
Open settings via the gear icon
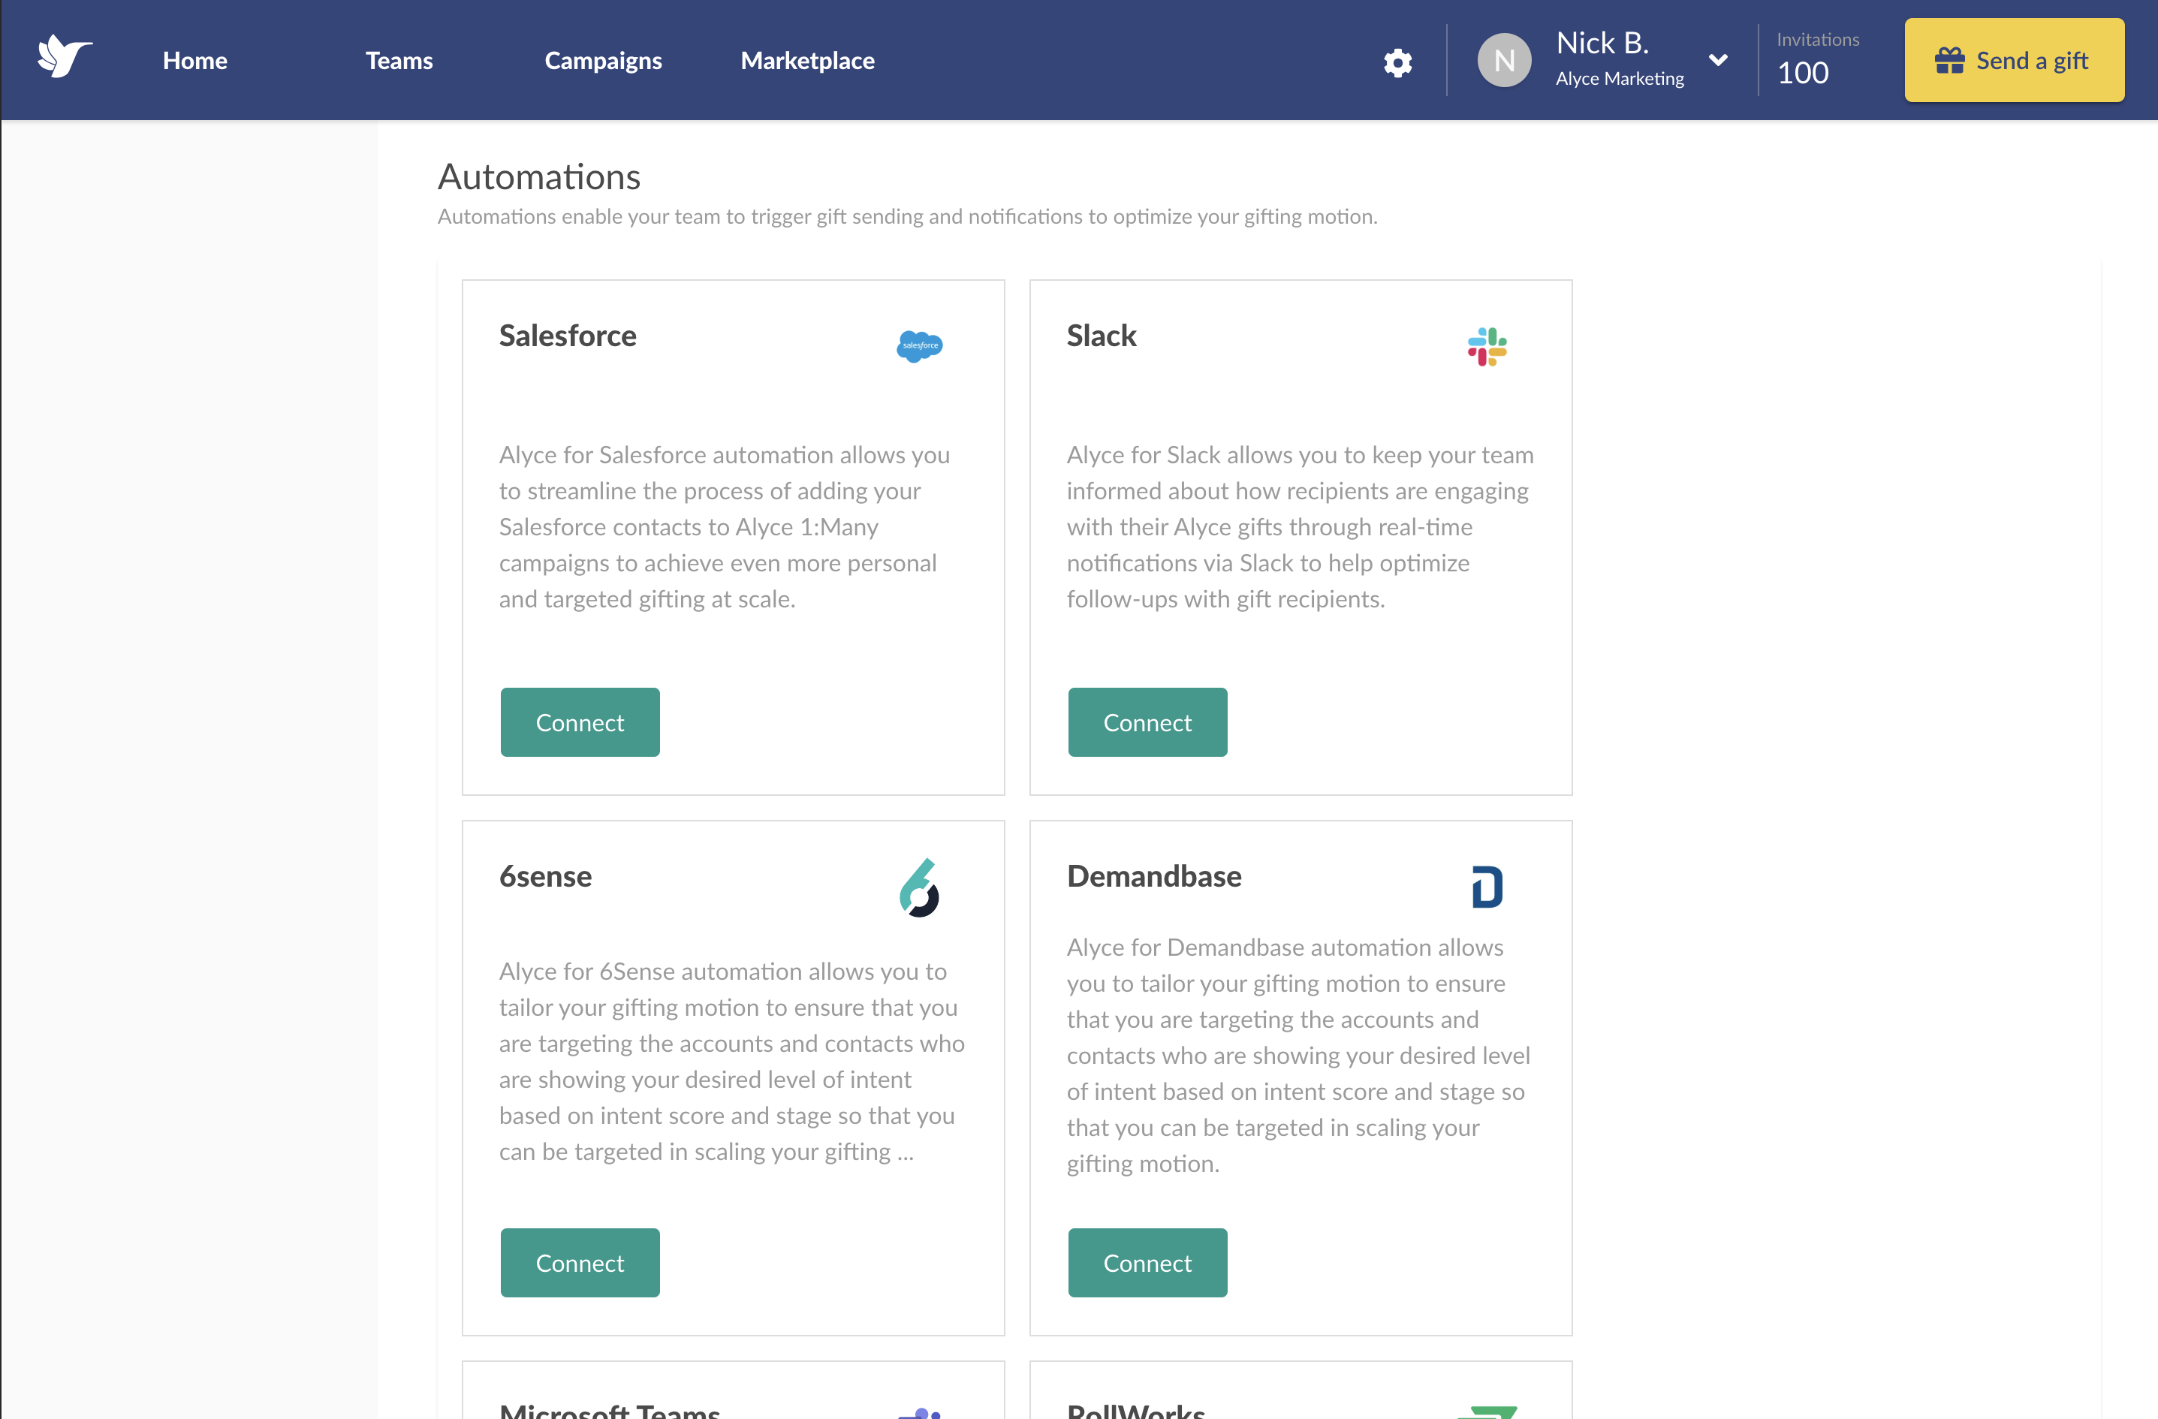(1397, 62)
